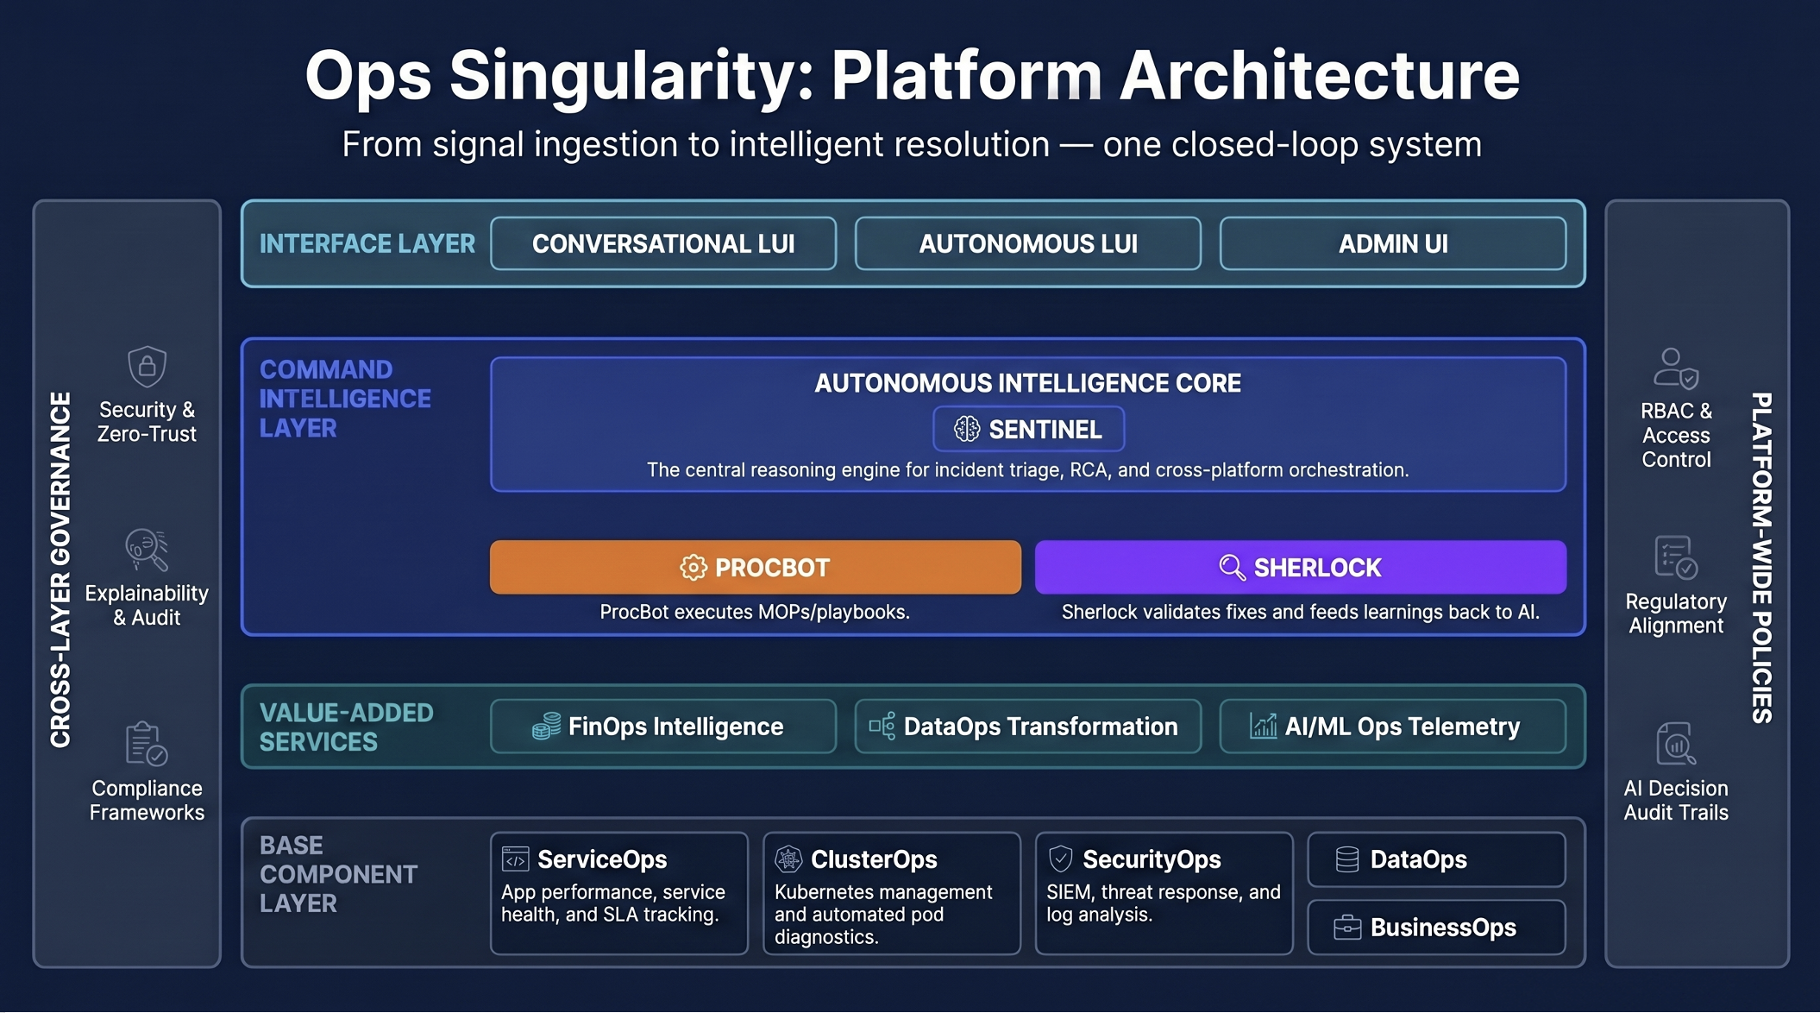Viewport: 1820px width, 1013px height.
Task: Click the Regulatory Alignment checklist icon
Action: pyautogui.click(x=1676, y=557)
